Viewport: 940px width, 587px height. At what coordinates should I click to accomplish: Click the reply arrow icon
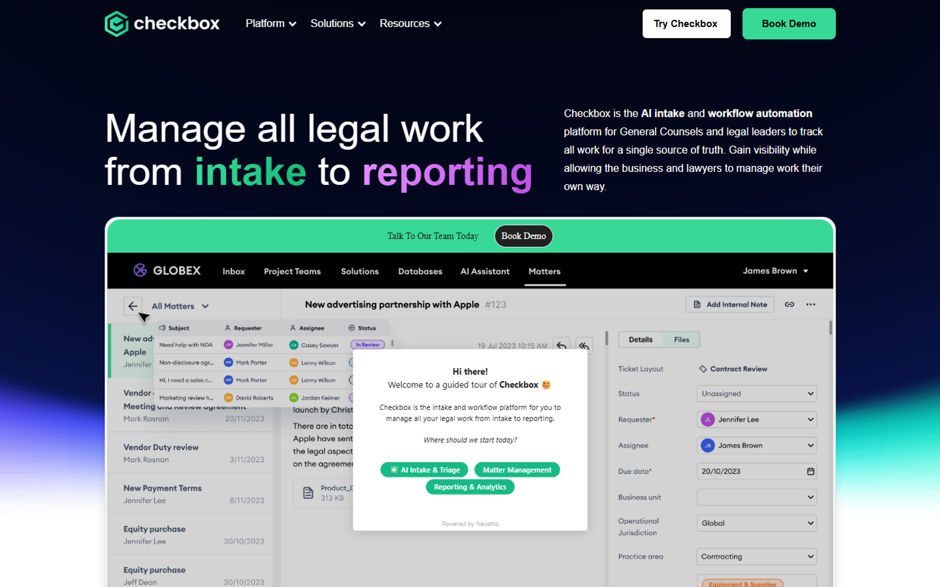562,345
